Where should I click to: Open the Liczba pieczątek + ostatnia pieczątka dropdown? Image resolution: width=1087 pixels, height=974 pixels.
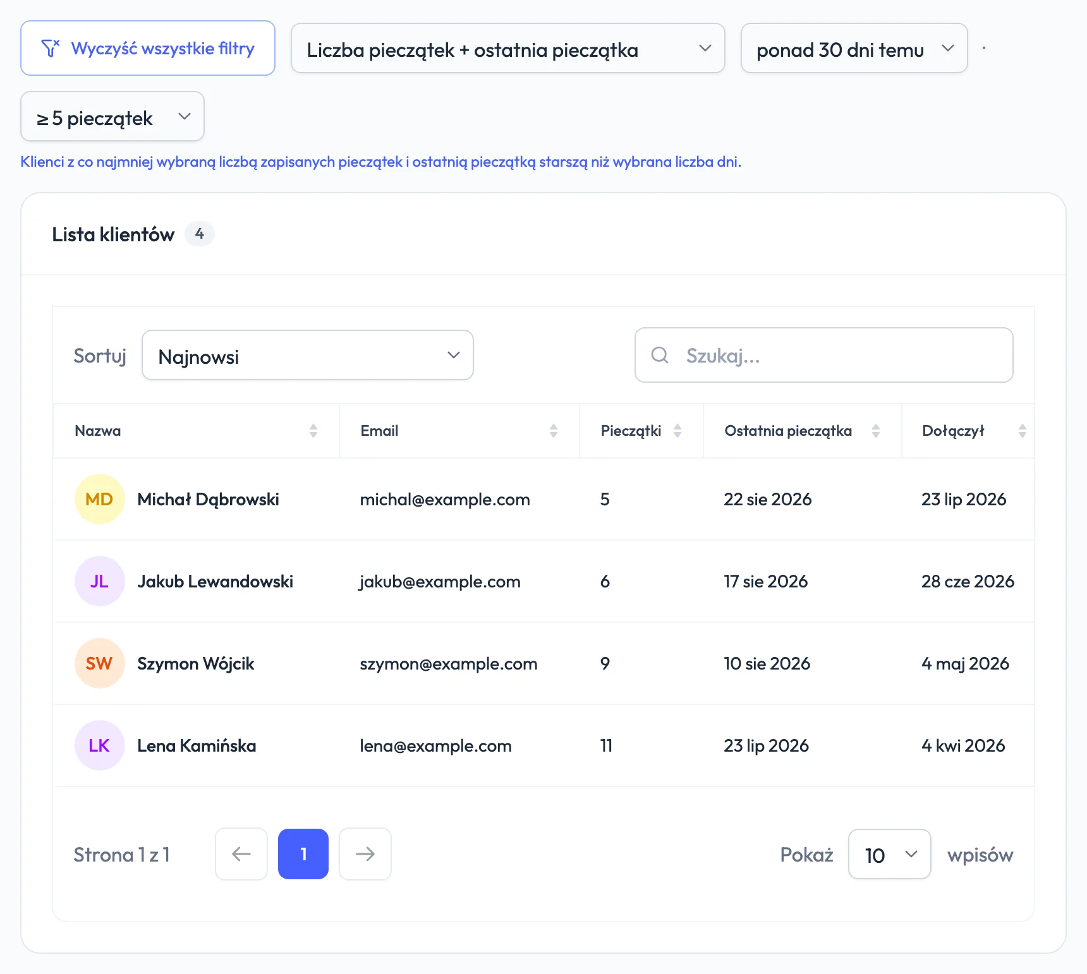507,48
